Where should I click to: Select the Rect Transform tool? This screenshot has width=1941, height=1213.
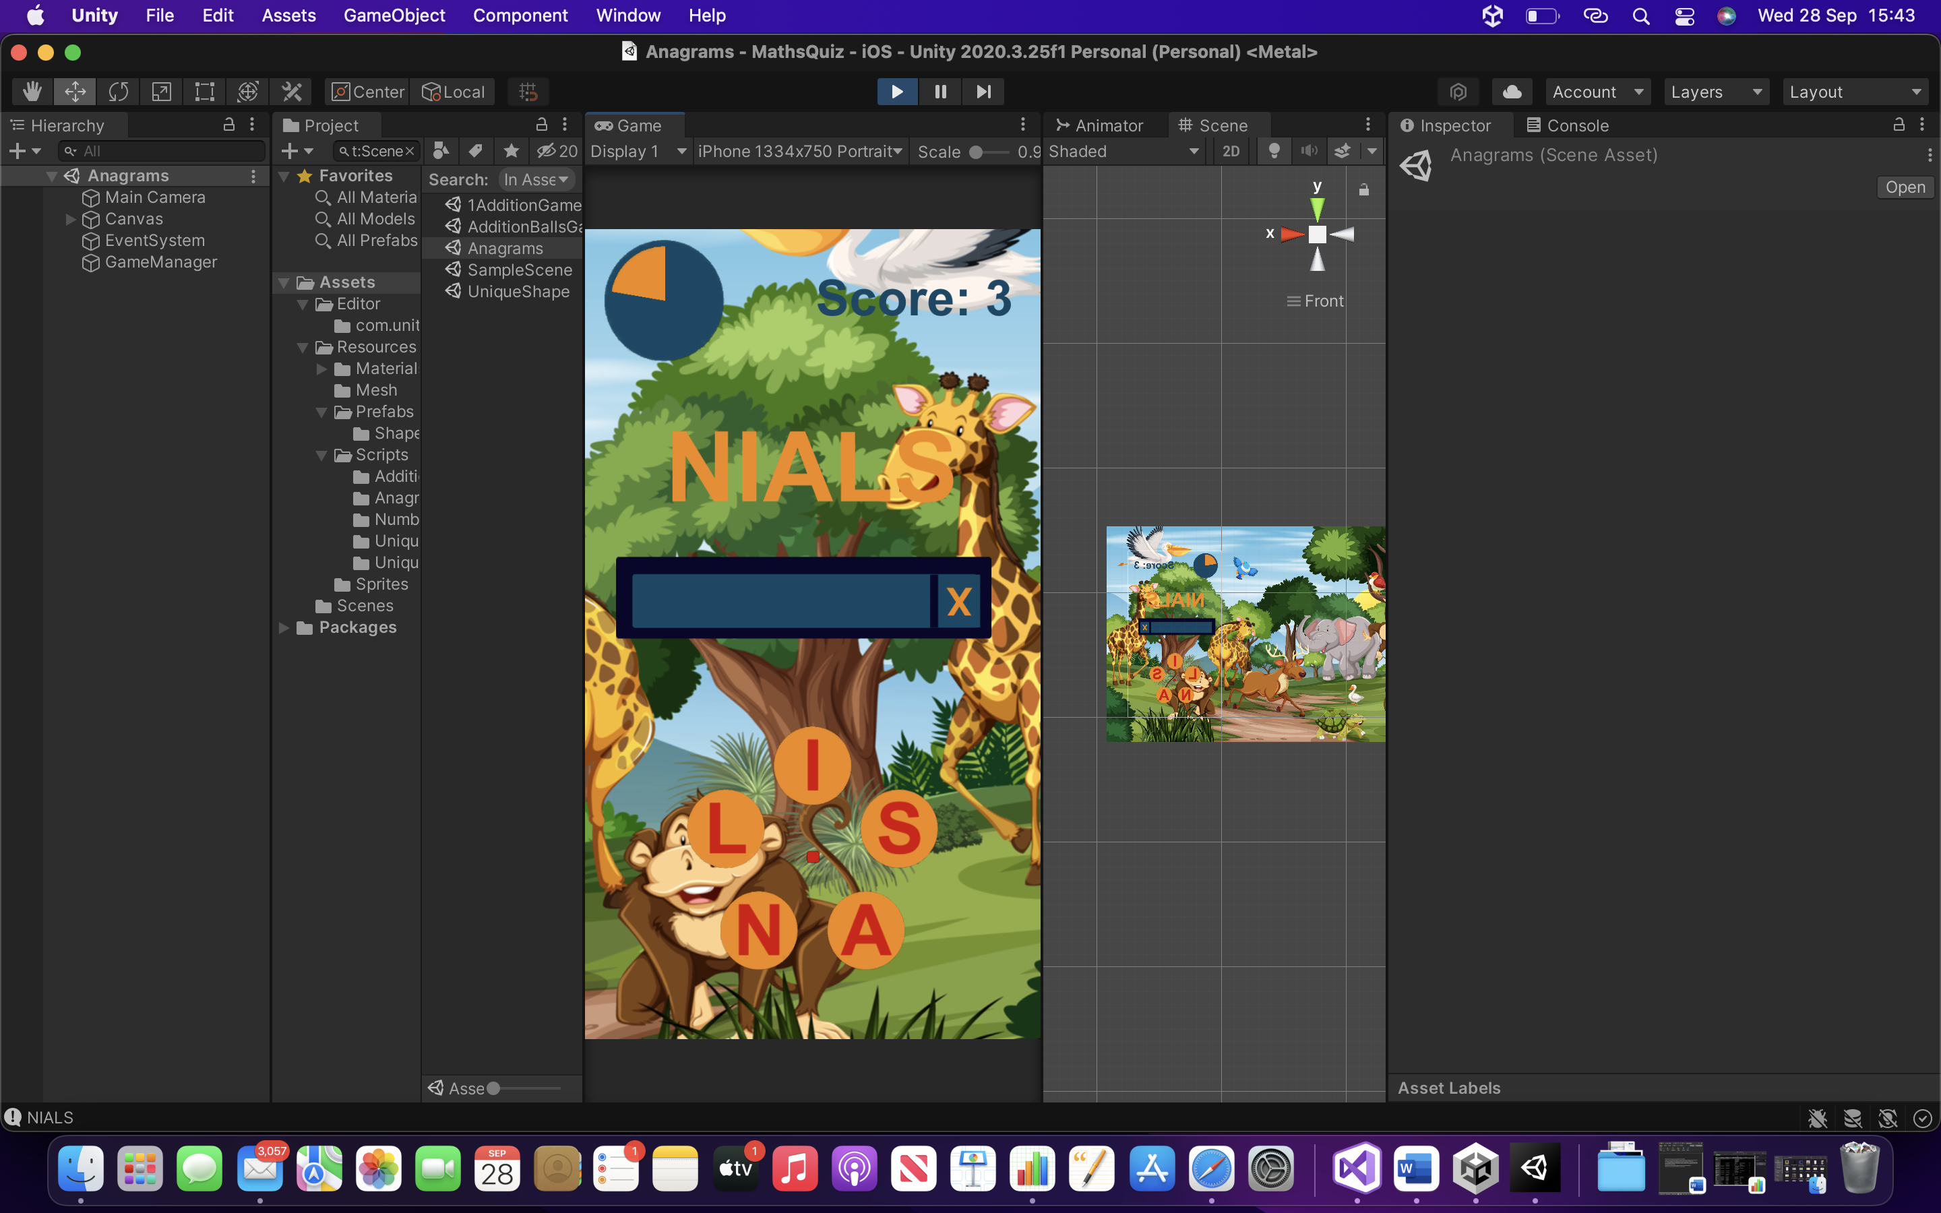[204, 92]
